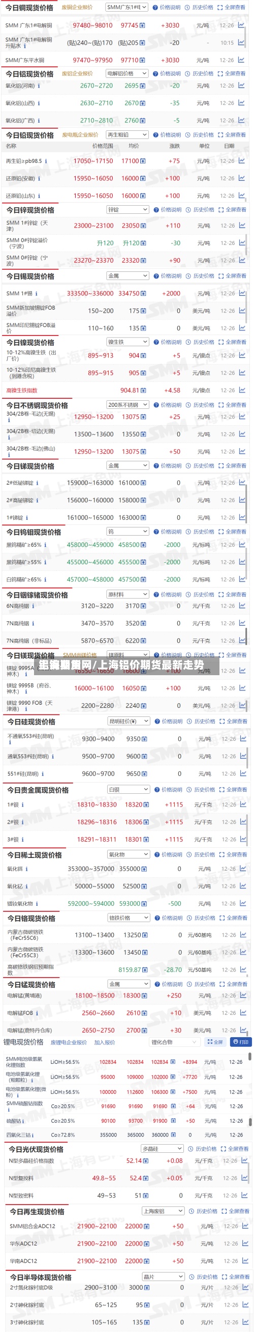Open 废铝企业报价 link
The height and width of the screenshot is (1332, 254).
tap(77, 73)
